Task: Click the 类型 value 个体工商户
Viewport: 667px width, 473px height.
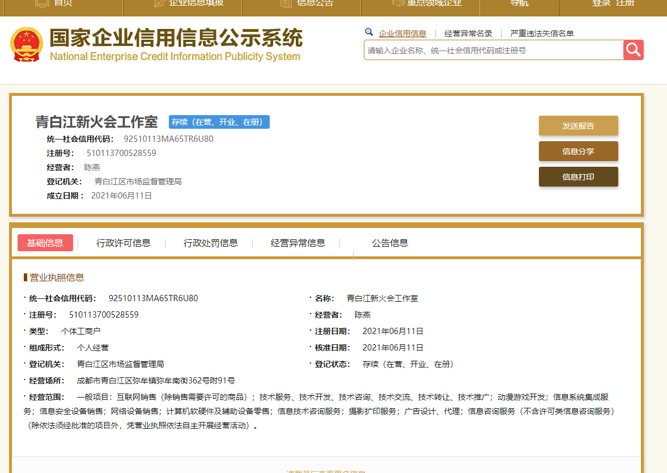Action: pos(81,331)
